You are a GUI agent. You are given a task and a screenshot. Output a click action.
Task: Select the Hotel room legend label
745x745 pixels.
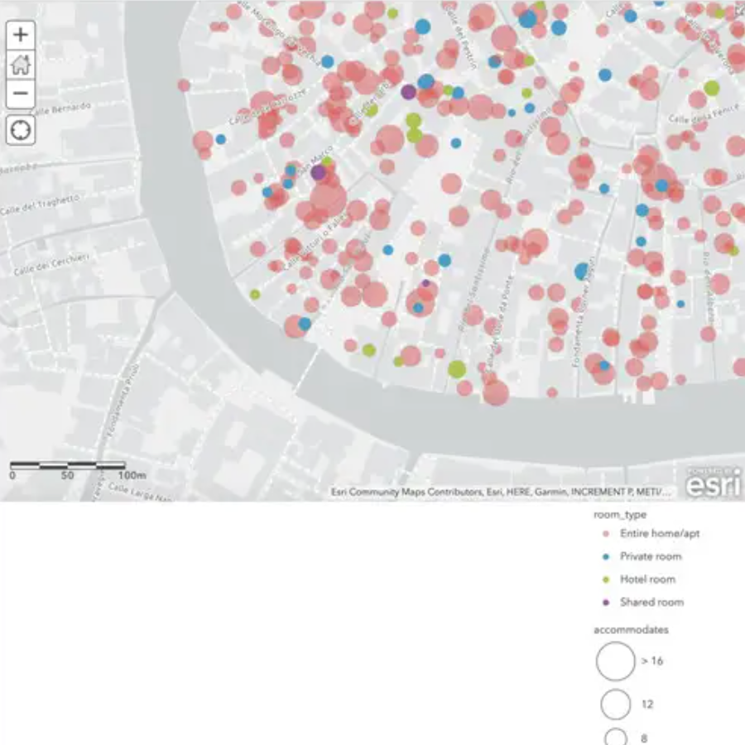click(x=647, y=579)
